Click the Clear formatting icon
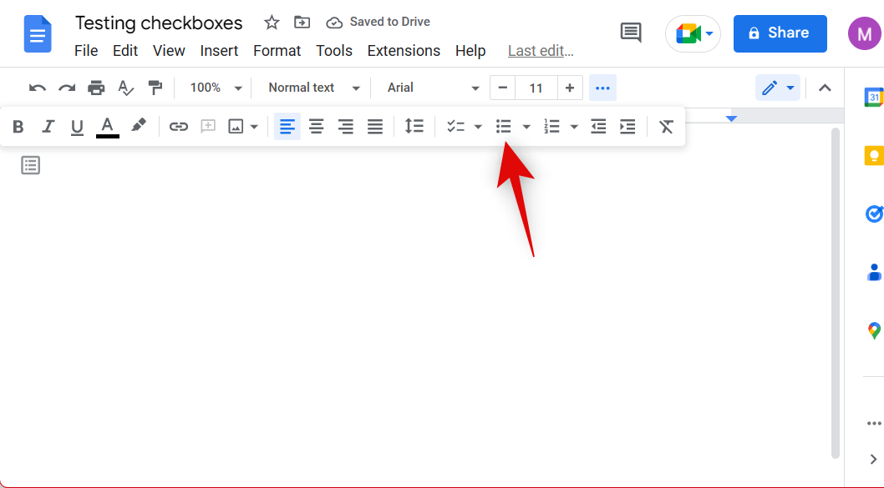884x488 pixels. pos(666,126)
